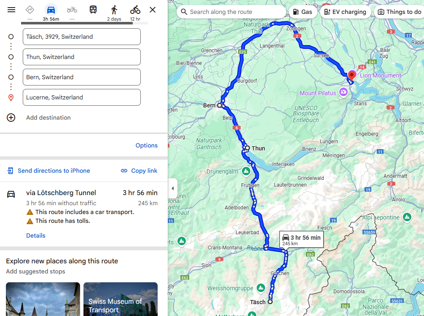
Task: Select best travel modes diamond icon
Action: coord(30,10)
